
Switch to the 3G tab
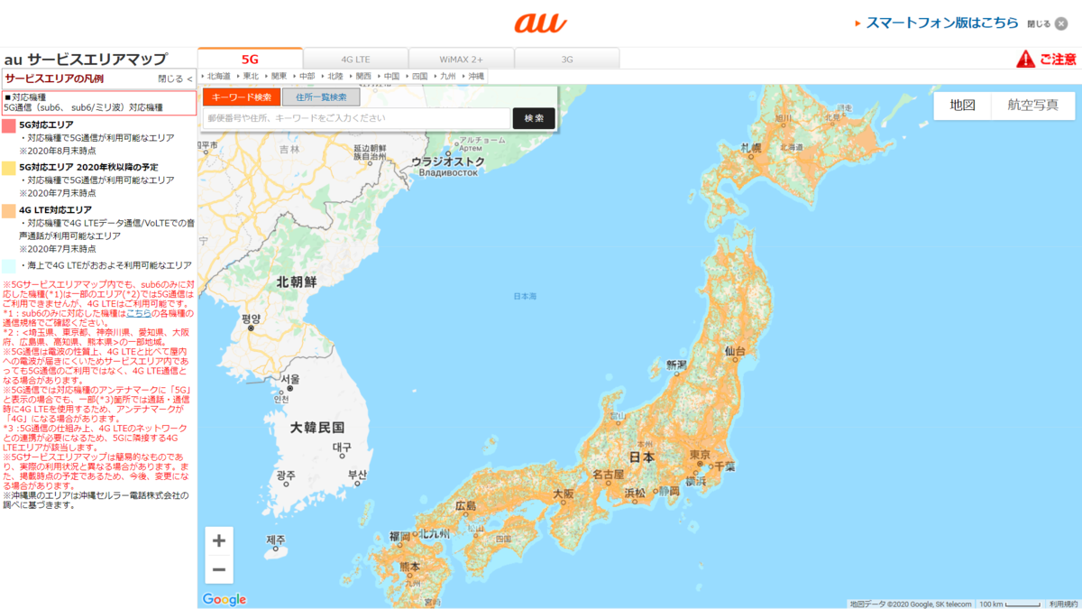[567, 59]
